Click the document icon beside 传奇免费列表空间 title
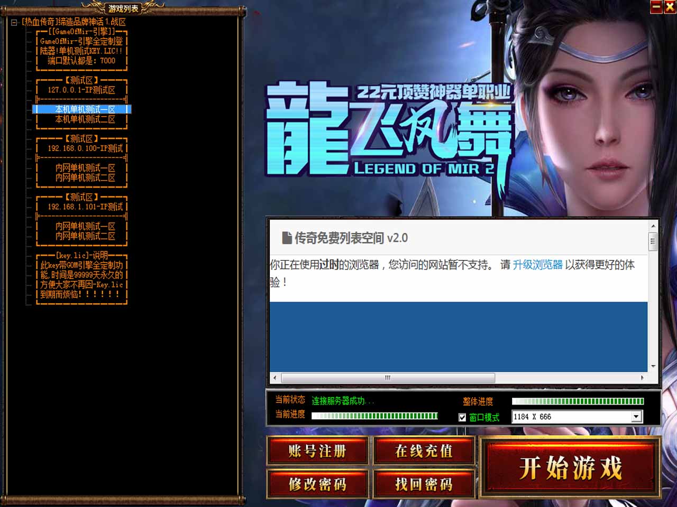677x507 pixels. pos(287,238)
